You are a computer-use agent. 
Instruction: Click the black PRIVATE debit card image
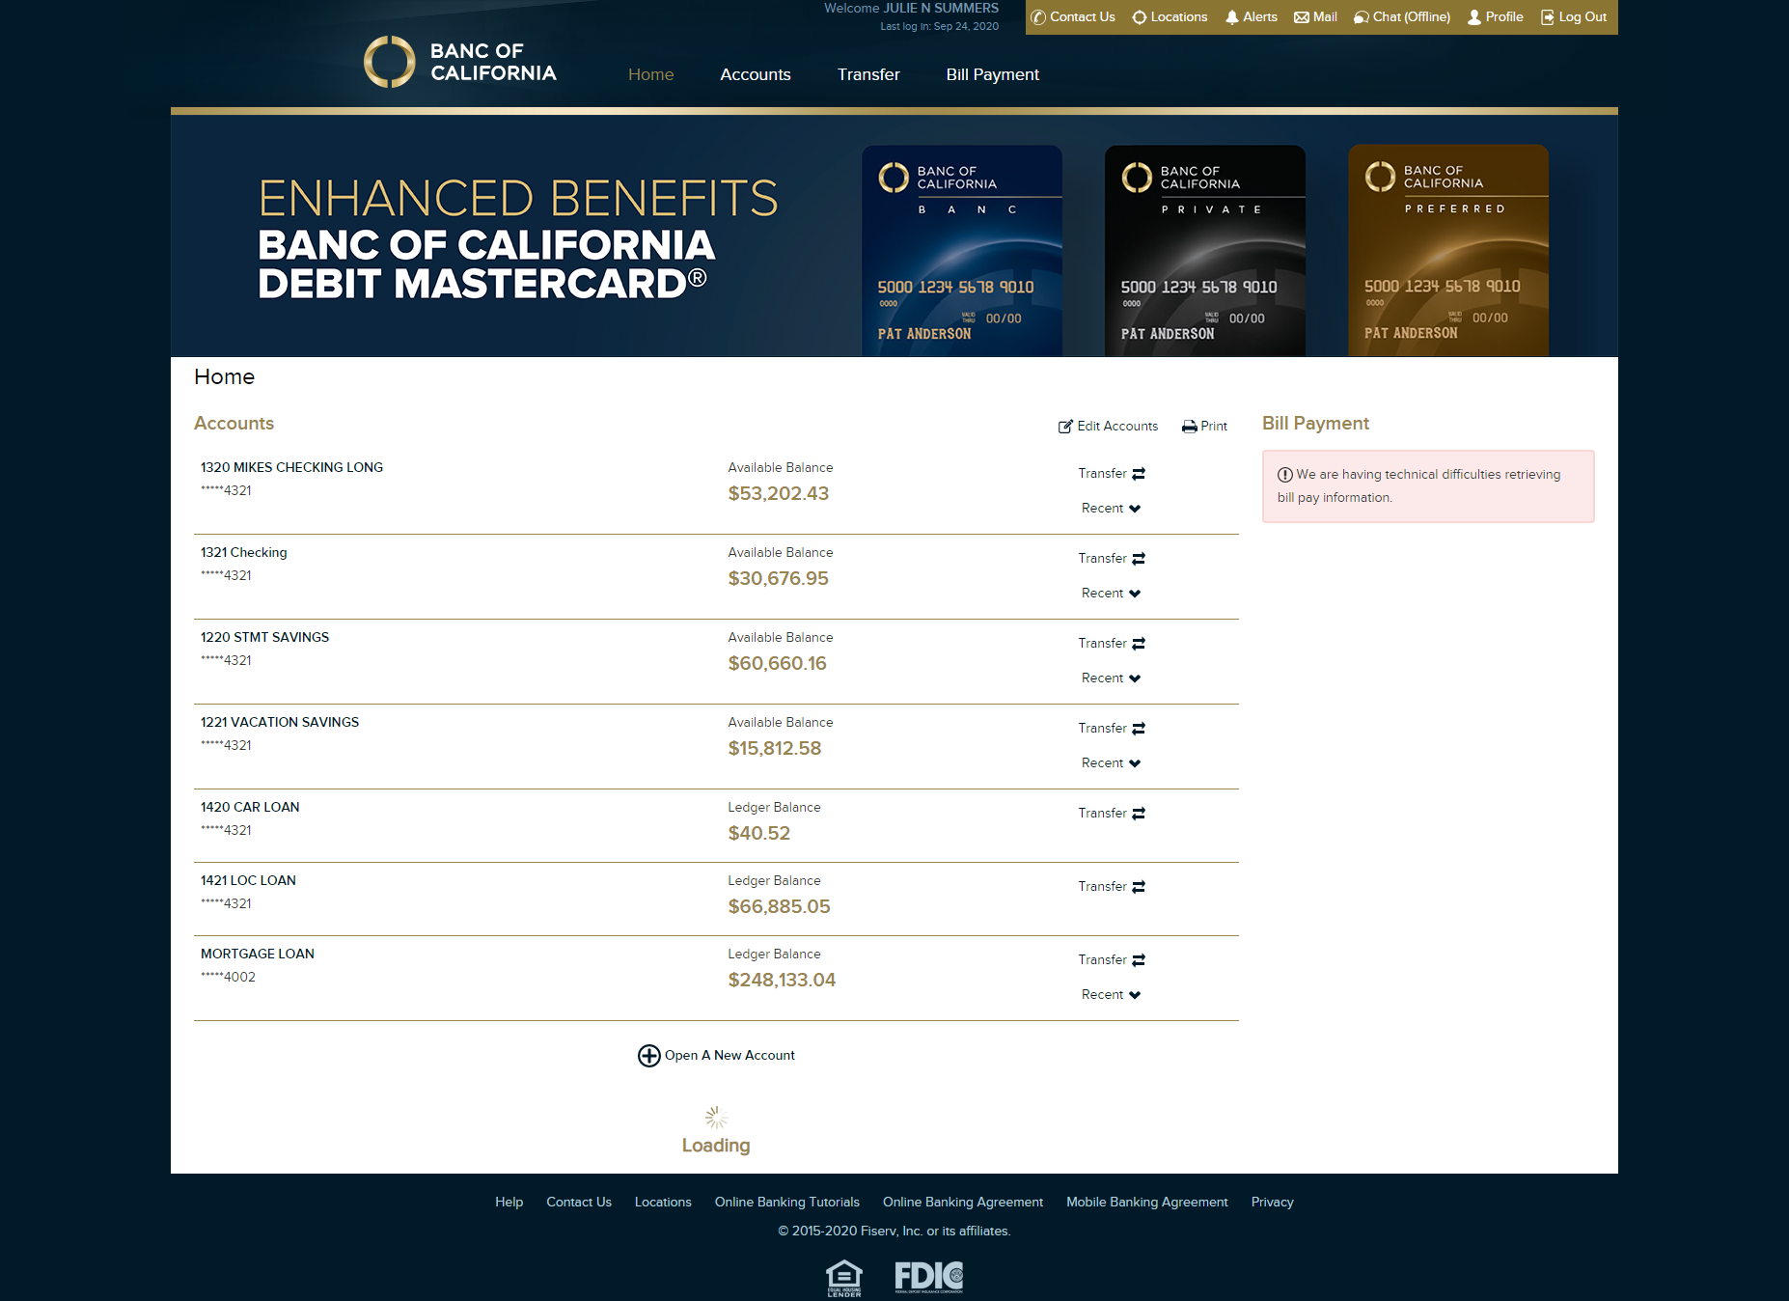[x=1205, y=251]
